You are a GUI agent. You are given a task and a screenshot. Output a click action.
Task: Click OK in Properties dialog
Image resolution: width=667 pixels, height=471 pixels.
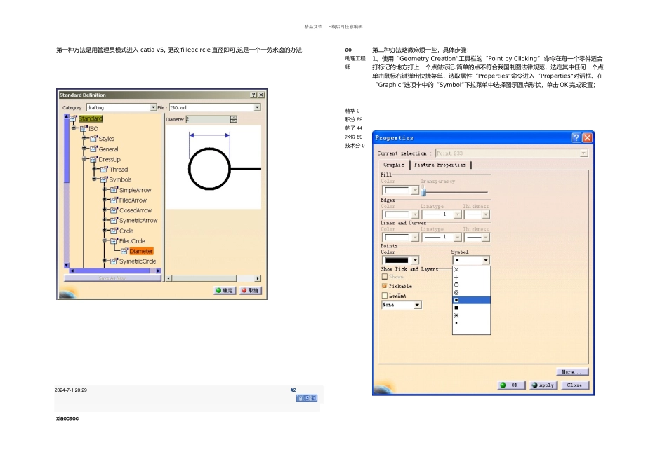[x=511, y=385]
